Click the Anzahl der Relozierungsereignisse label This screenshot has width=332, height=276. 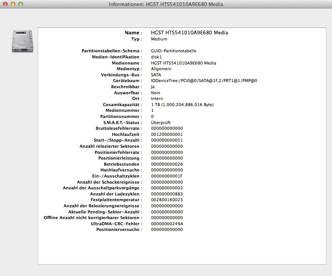tap(103, 206)
